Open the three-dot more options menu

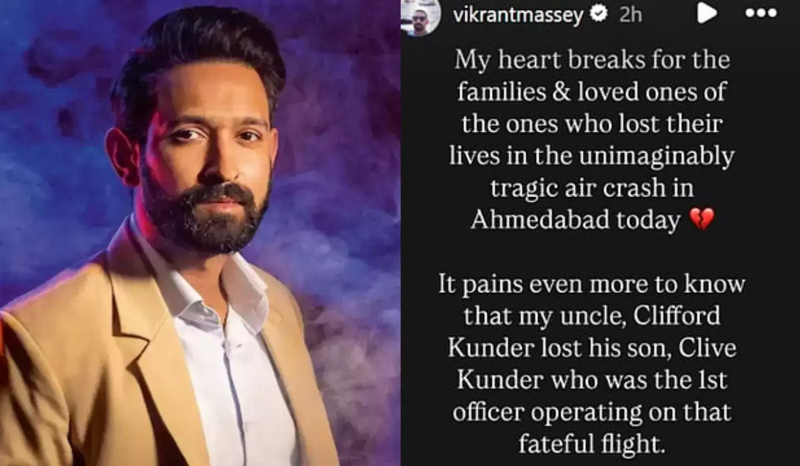tap(761, 14)
